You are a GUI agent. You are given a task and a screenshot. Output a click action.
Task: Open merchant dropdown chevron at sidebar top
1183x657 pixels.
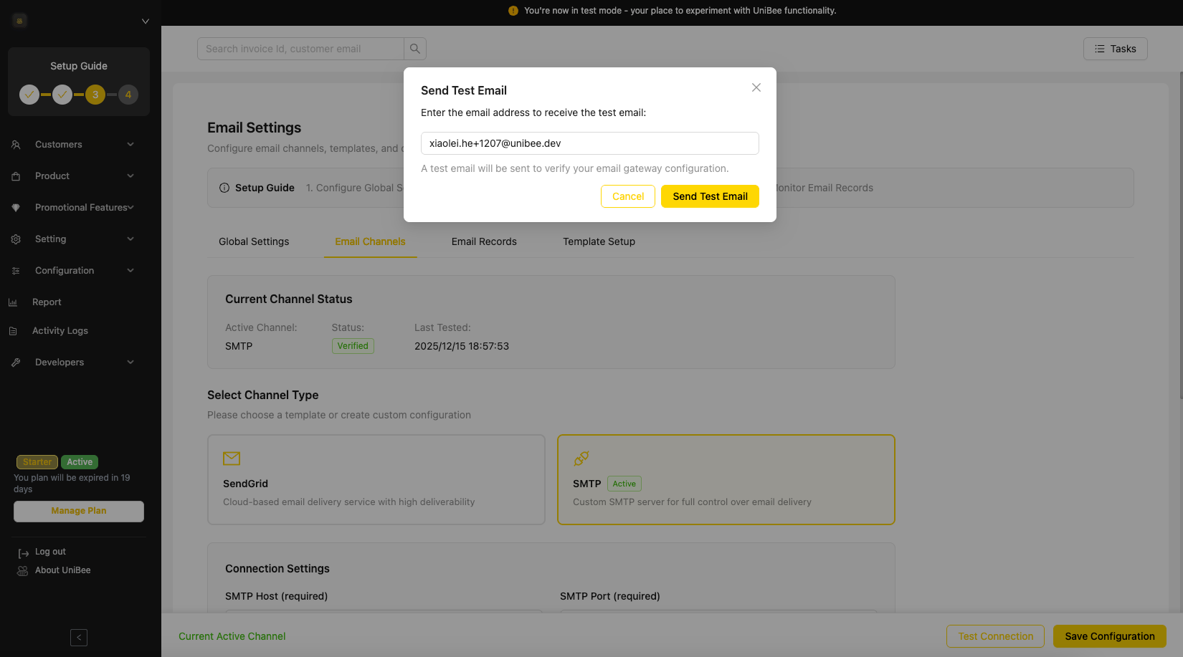click(146, 21)
